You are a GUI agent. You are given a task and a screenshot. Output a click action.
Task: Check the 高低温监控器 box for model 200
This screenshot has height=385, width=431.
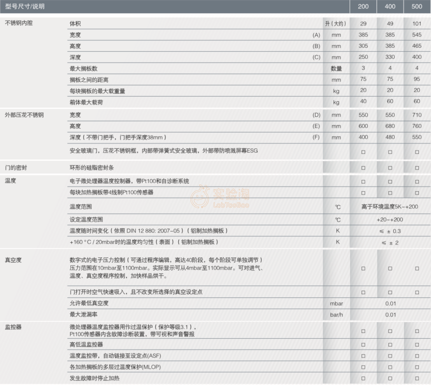coord(363,345)
